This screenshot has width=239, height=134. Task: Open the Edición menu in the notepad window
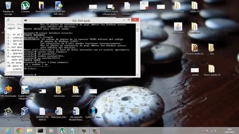coord(19,24)
